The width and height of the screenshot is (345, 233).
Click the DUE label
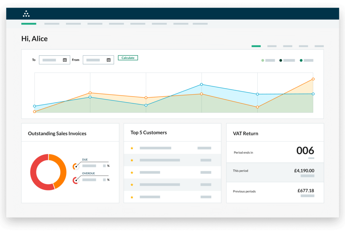coord(85,159)
